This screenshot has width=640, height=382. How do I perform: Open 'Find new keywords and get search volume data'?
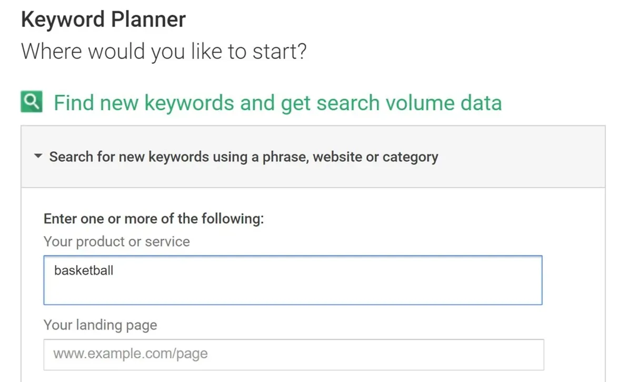point(277,103)
